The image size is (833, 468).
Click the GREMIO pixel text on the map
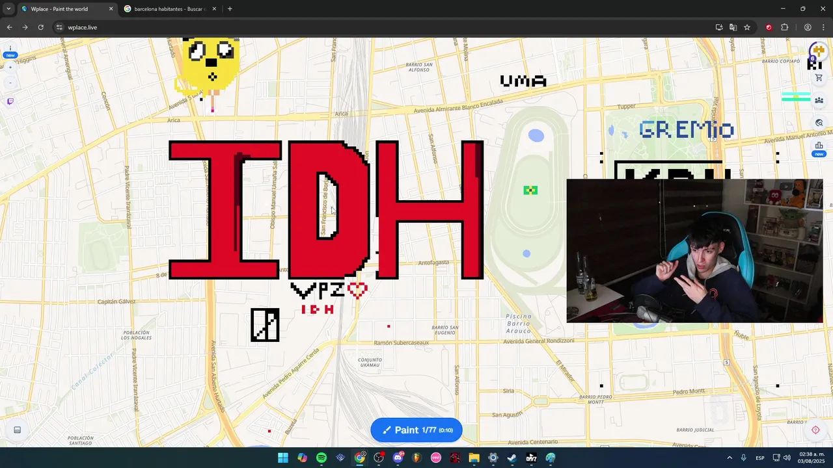pos(687,129)
